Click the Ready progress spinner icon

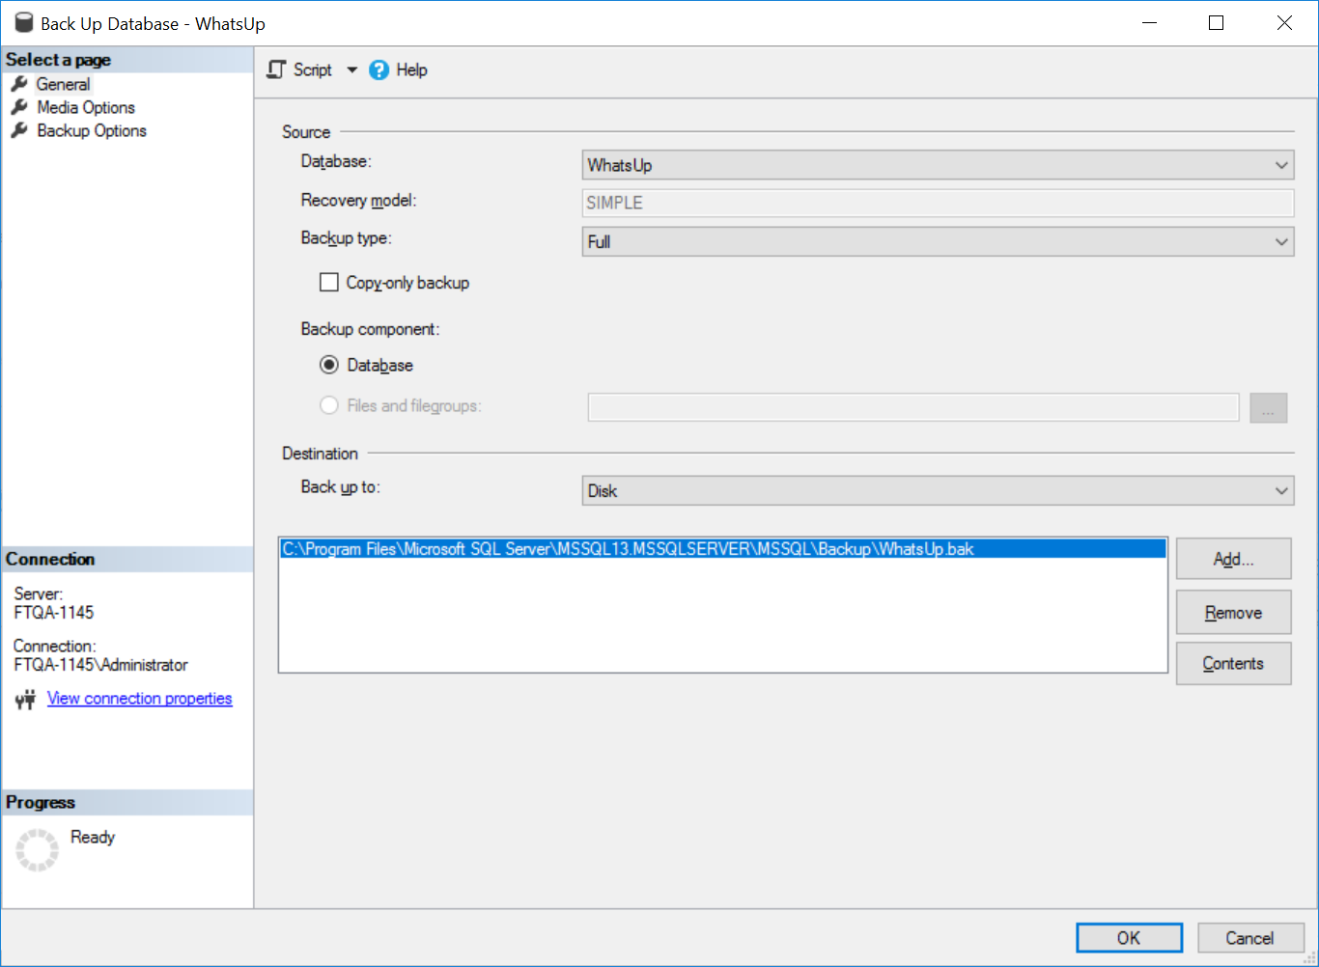tap(37, 849)
